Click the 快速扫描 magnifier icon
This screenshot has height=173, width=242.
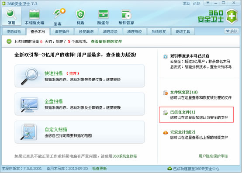[x=29, y=76]
